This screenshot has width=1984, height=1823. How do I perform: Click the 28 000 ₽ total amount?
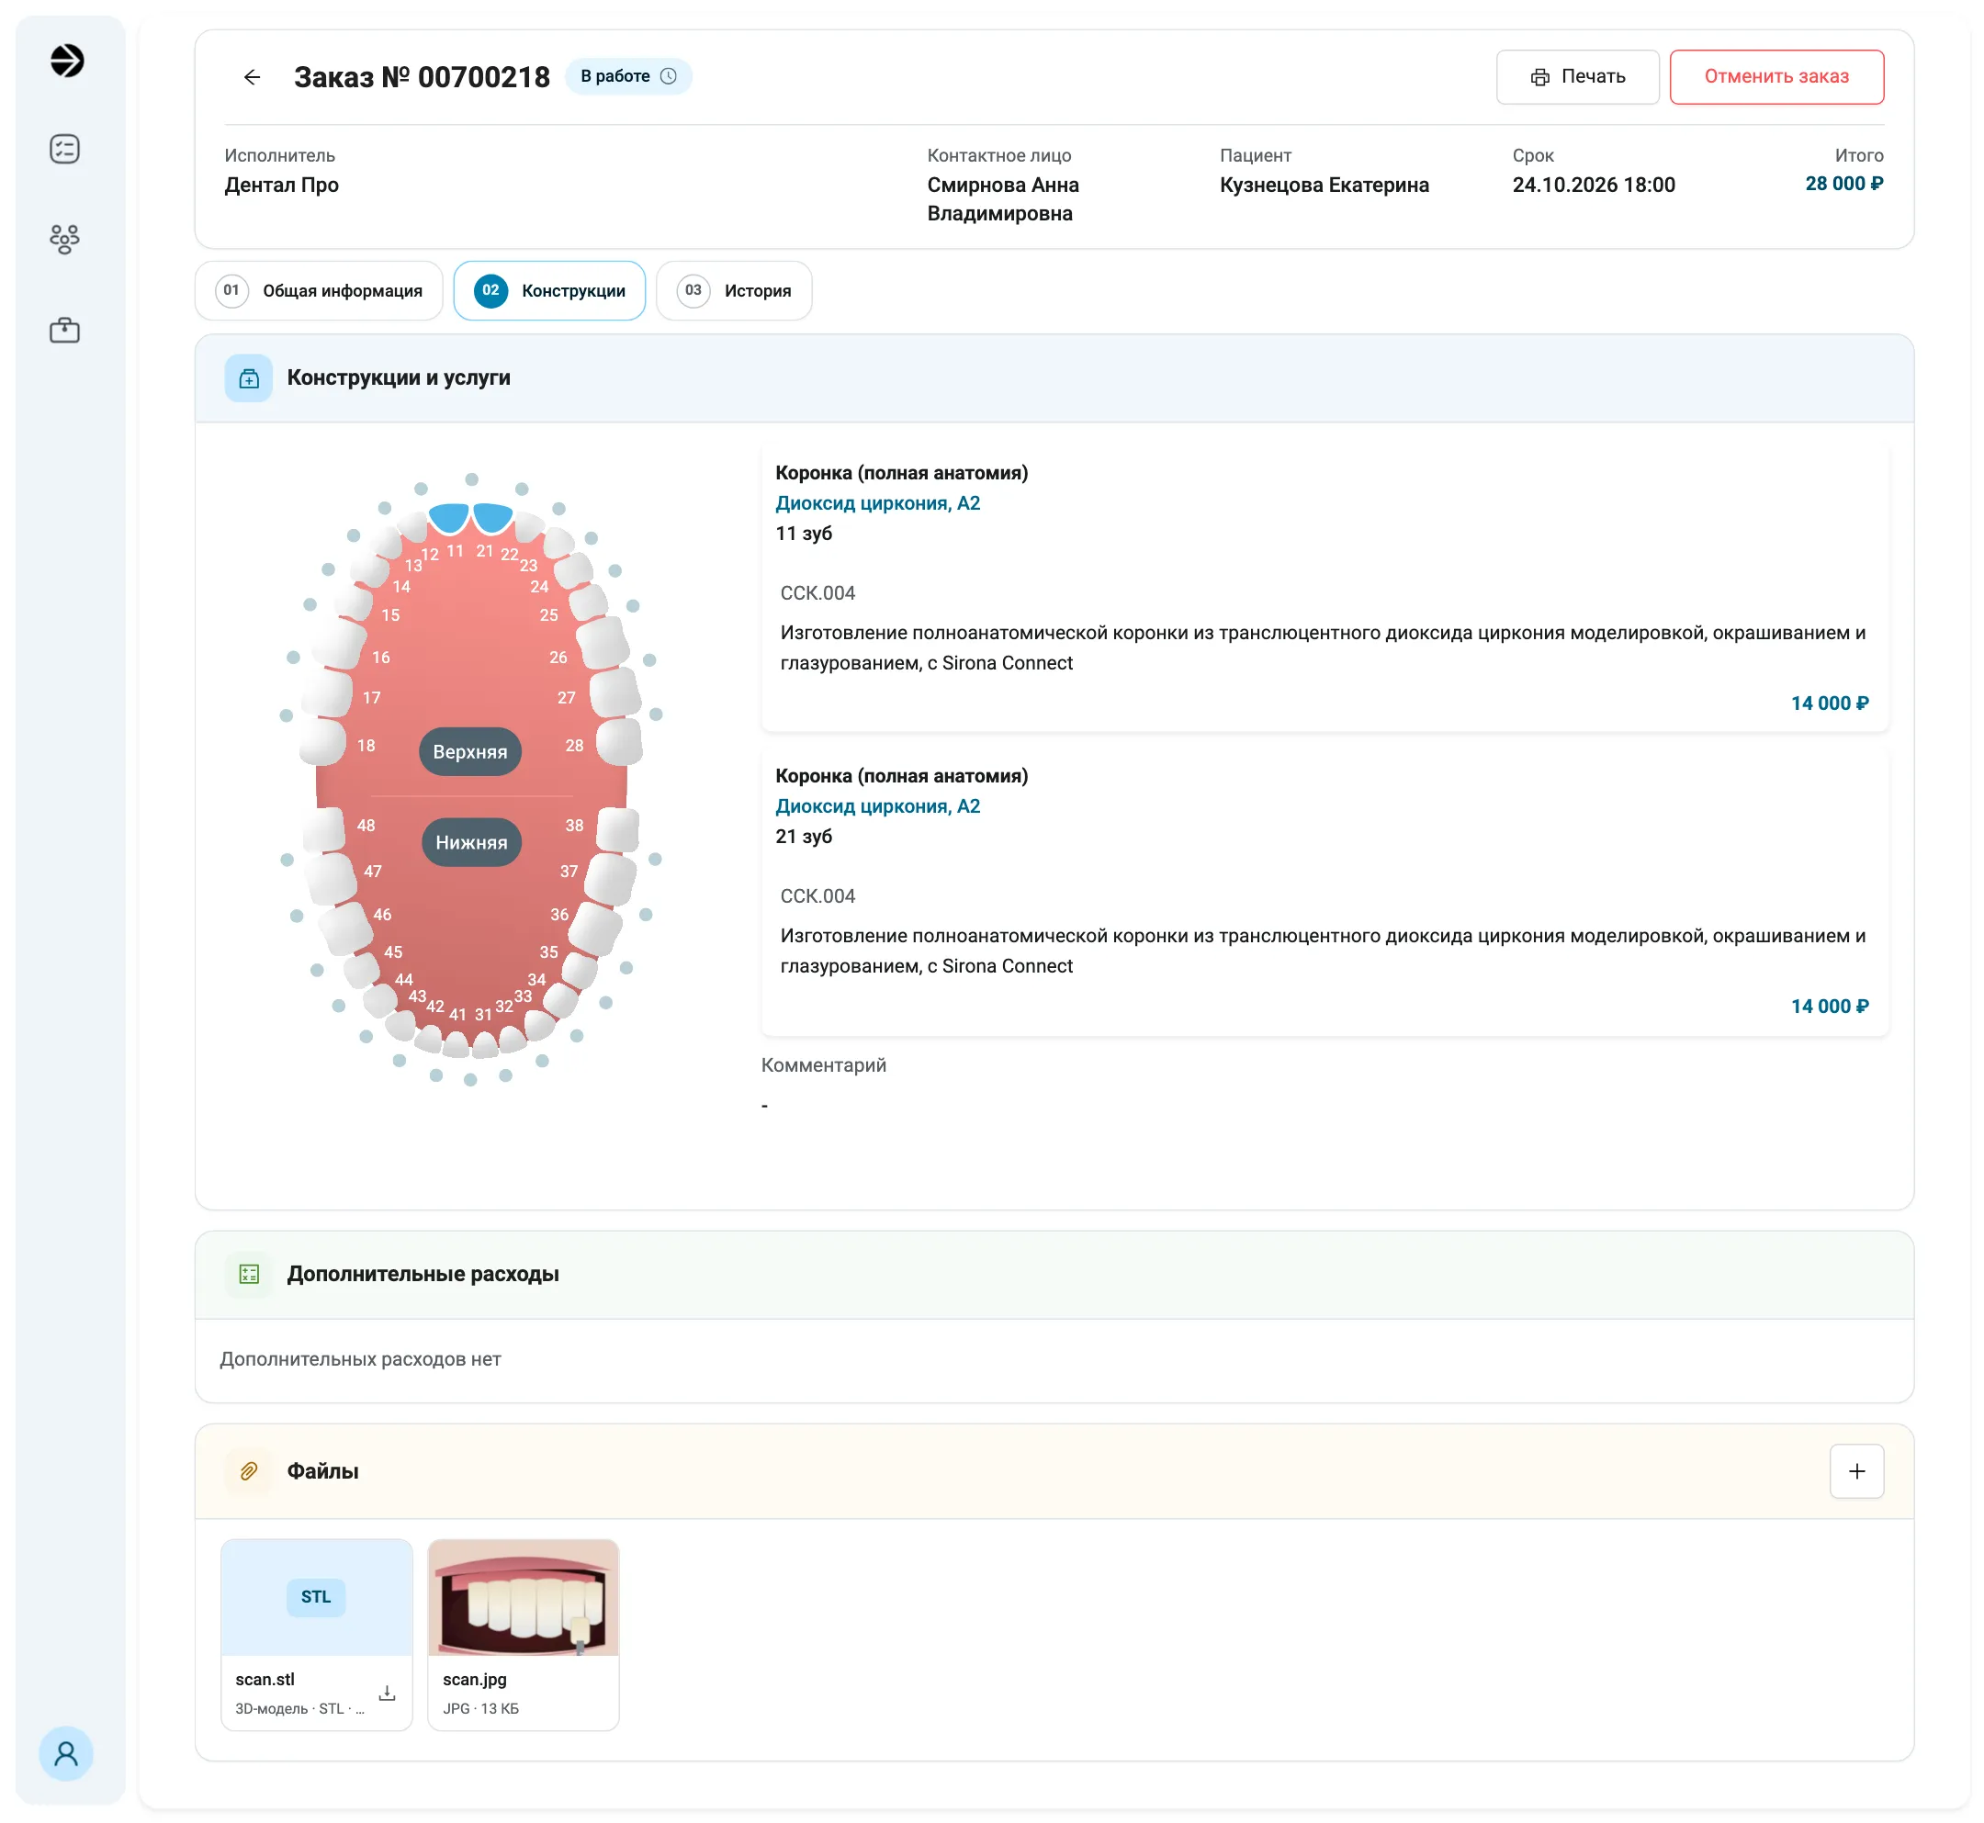[1843, 184]
